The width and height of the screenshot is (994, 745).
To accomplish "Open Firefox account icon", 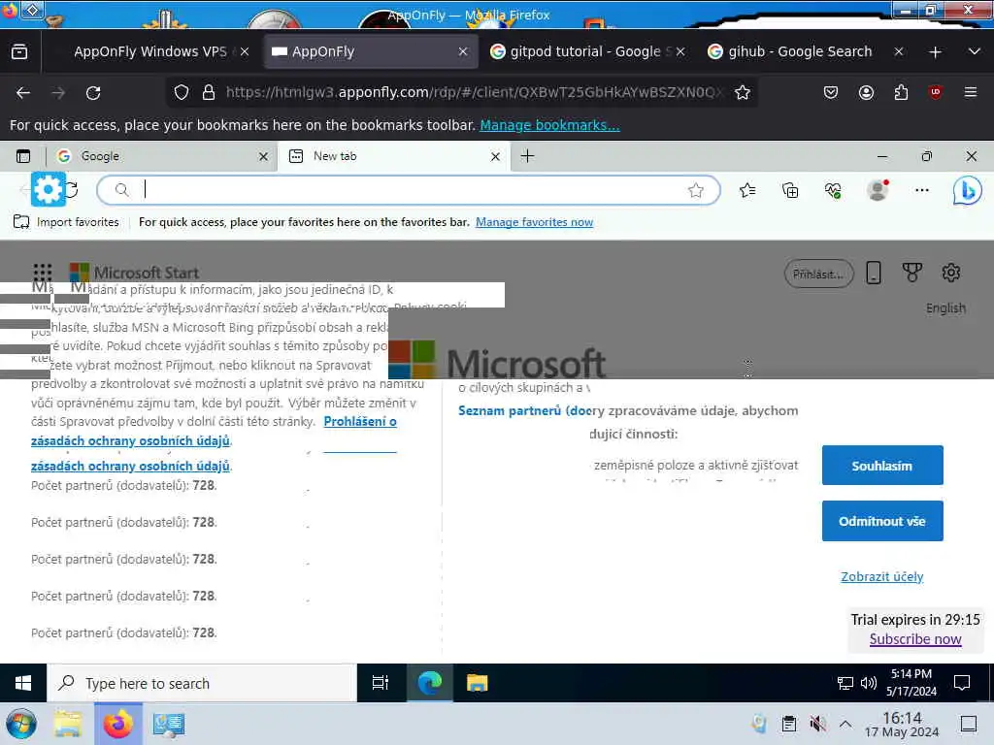I will tap(866, 92).
